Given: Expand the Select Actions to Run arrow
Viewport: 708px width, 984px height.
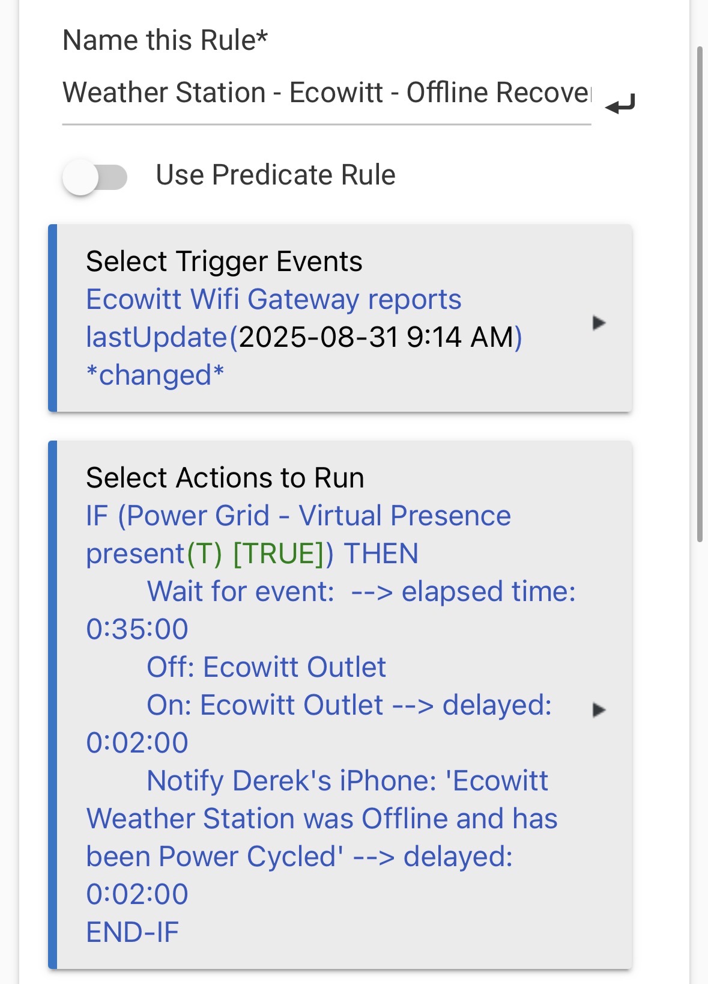Looking at the screenshot, I should tap(599, 710).
